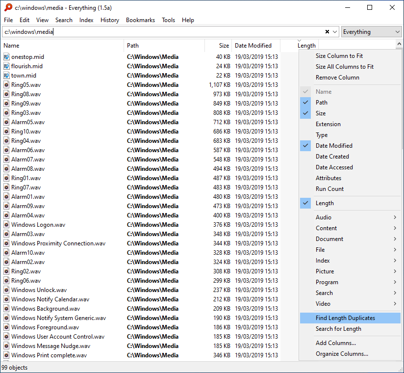Click the scrollbar up arrow
Screen dimensions: 404x373
point(399,44)
